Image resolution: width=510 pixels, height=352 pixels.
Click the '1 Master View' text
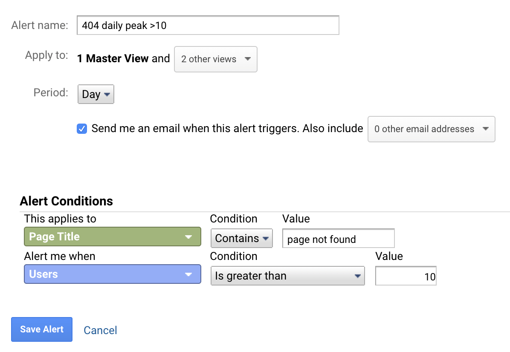(113, 59)
